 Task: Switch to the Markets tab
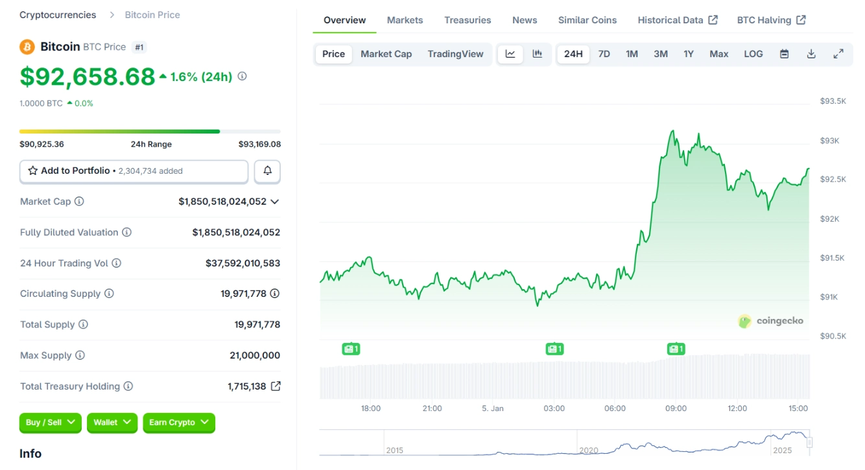pyautogui.click(x=405, y=20)
